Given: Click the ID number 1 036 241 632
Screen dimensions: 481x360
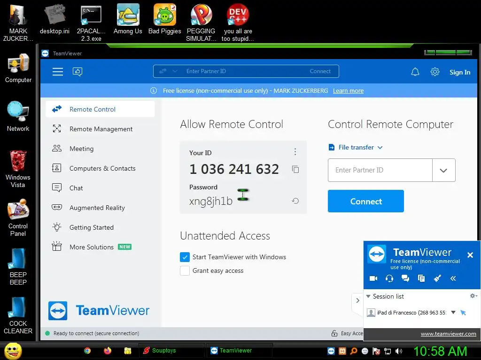Looking at the screenshot, I should (234, 169).
